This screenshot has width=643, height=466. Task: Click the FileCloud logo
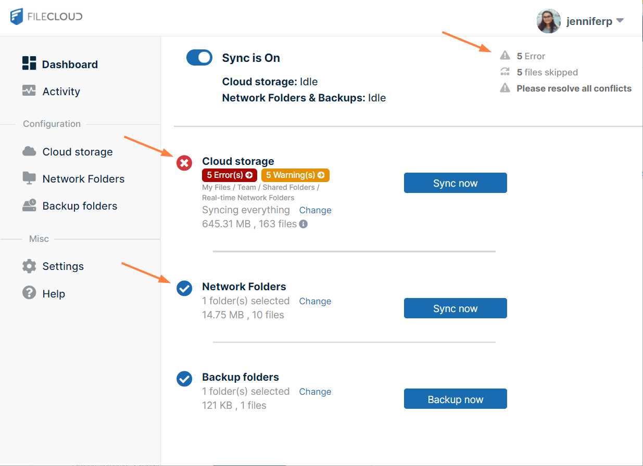pyautogui.click(x=46, y=16)
